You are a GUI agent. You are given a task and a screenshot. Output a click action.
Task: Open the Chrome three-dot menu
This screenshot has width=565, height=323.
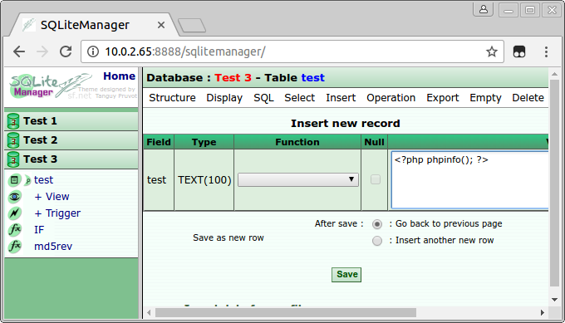coord(546,51)
